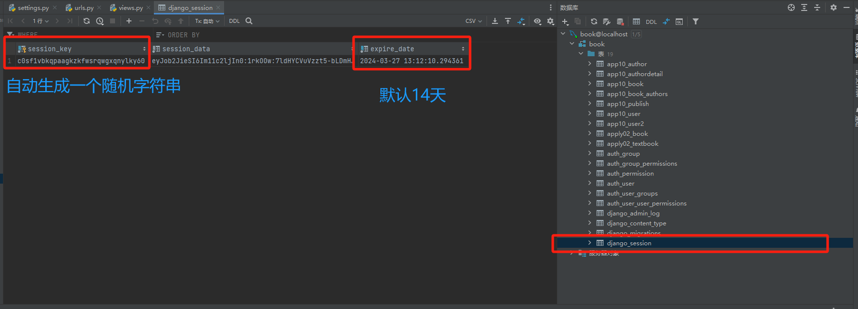Screen dimensions: 858x309
Task: Click the compare data arrows icon in editor toolbar
Action: 521,21
